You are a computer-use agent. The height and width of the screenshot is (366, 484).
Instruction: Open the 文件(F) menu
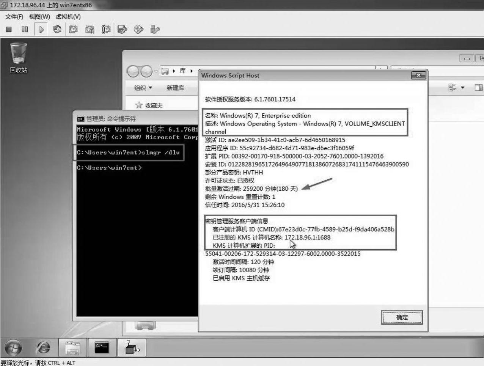click(14, 17)
